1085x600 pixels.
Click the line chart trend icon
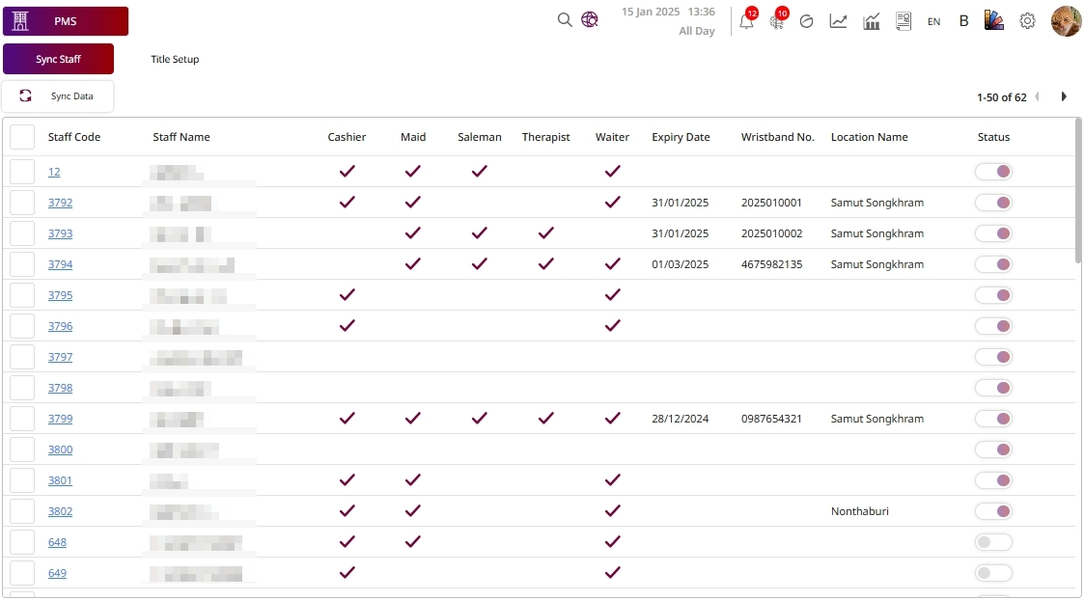[x=838, y=21]
